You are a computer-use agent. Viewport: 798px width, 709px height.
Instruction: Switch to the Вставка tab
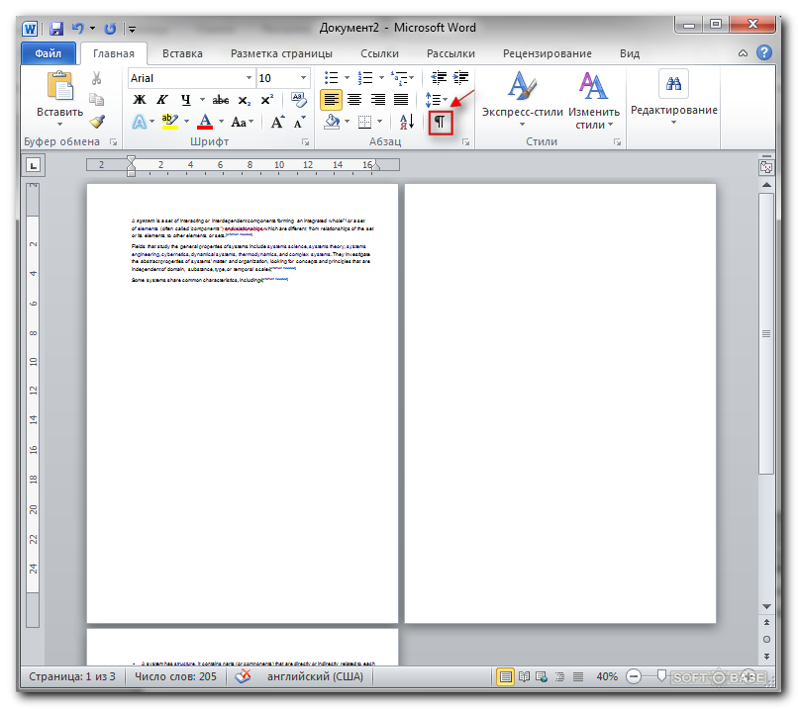coord(182,53)
